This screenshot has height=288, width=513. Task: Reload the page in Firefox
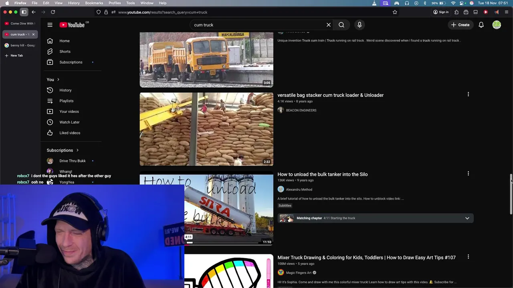pos(53,12)
